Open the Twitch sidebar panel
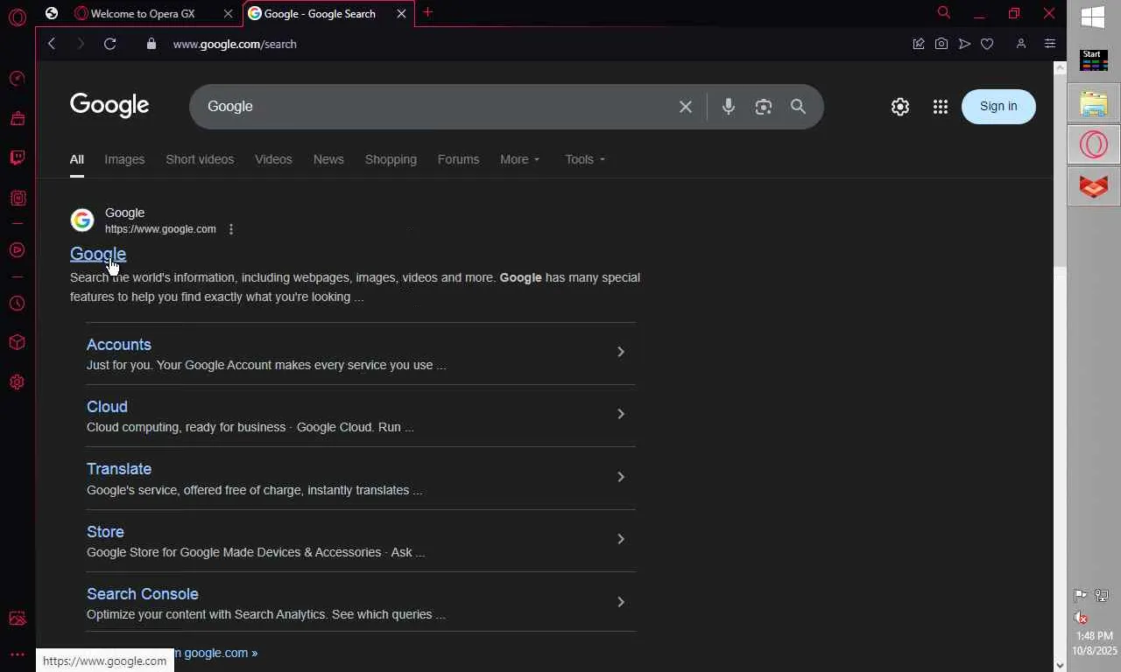This screenshot has width=1121, height=672. [x=17, y=157]
